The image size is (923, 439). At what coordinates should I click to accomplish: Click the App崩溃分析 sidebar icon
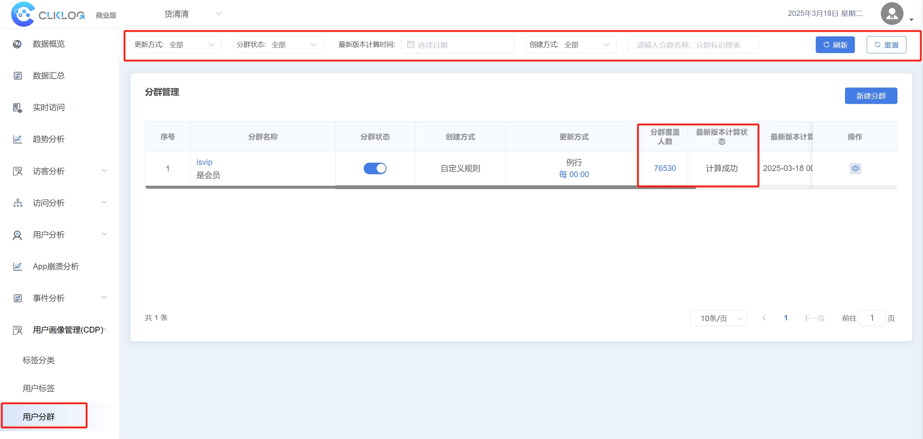coord(17,267)
